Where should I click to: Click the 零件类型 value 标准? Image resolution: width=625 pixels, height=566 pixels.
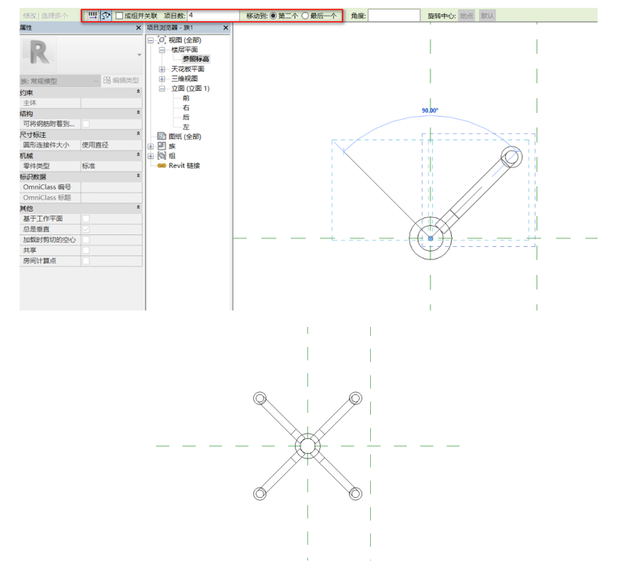tap(111, 166)
